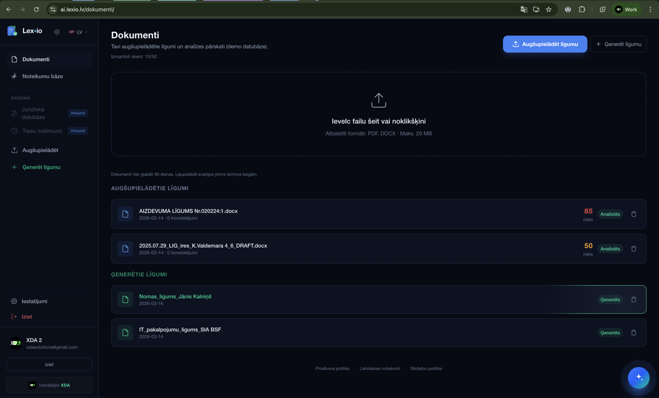The width and height of the screenshot is (659, 398).
Task: Click the Lex-io logo icon
Action: [x=12, y=31]
